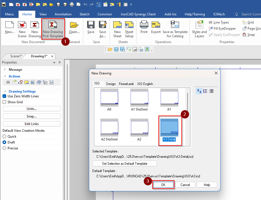Select the Fill EyeDropper tool
This screenshot has height=200, width=261.
222,29
